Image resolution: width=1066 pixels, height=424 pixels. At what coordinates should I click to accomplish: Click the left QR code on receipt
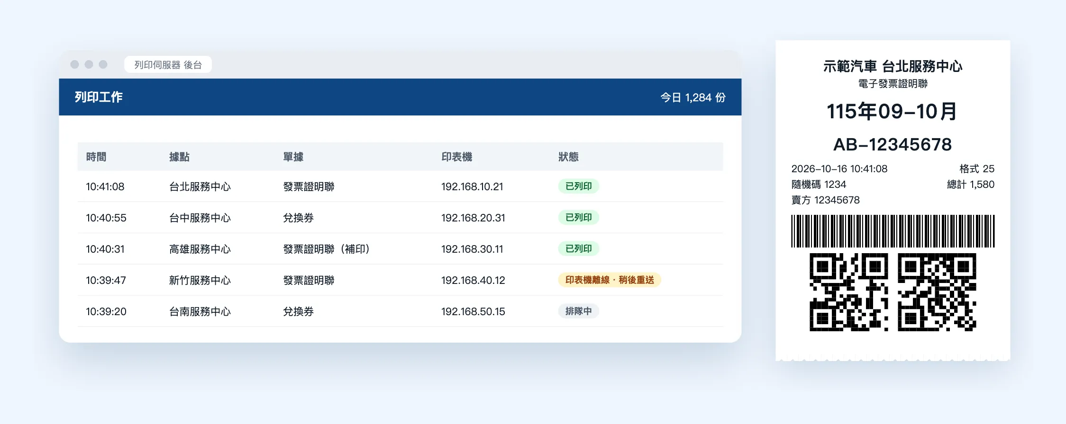point(848,292)
